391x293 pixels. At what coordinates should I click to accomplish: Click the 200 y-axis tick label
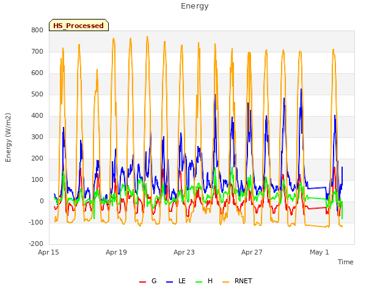tap(37, 159)
